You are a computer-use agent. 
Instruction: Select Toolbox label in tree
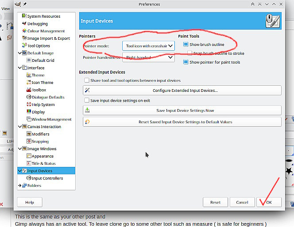pyautogui.click(x=39, y=90)
